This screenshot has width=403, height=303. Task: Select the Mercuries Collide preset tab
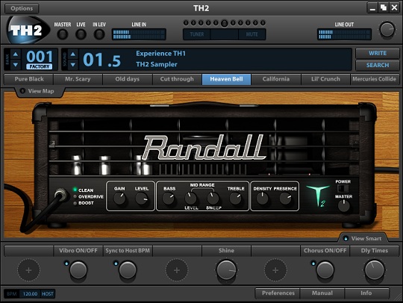pyautogui.click(x=374, y=79)
